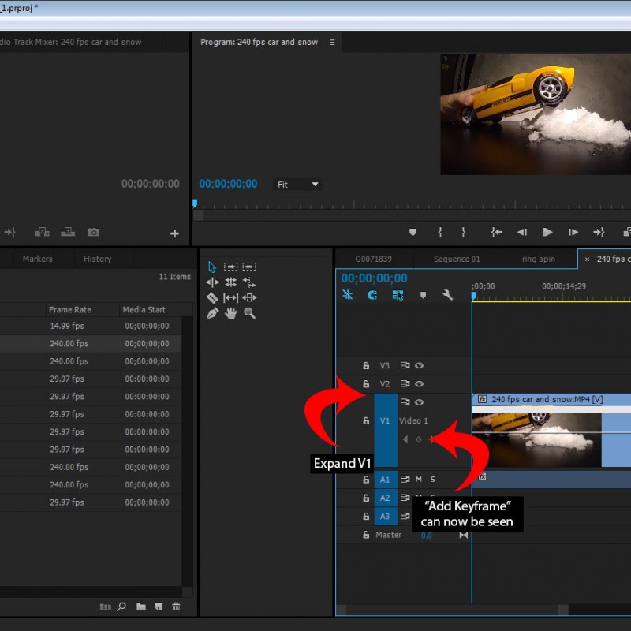The height and width of the screenshot is (631, 631).
Task: Open the Program monitor panel menu
Action: pyautogui.click(x=332, y=43)
